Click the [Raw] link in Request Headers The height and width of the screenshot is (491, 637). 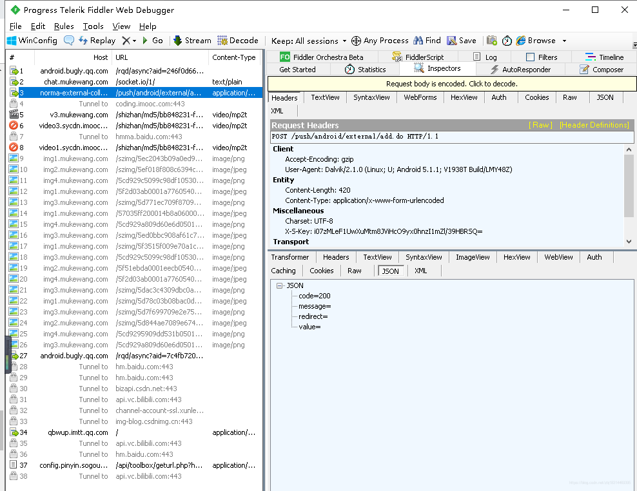[x=540, y=125]
